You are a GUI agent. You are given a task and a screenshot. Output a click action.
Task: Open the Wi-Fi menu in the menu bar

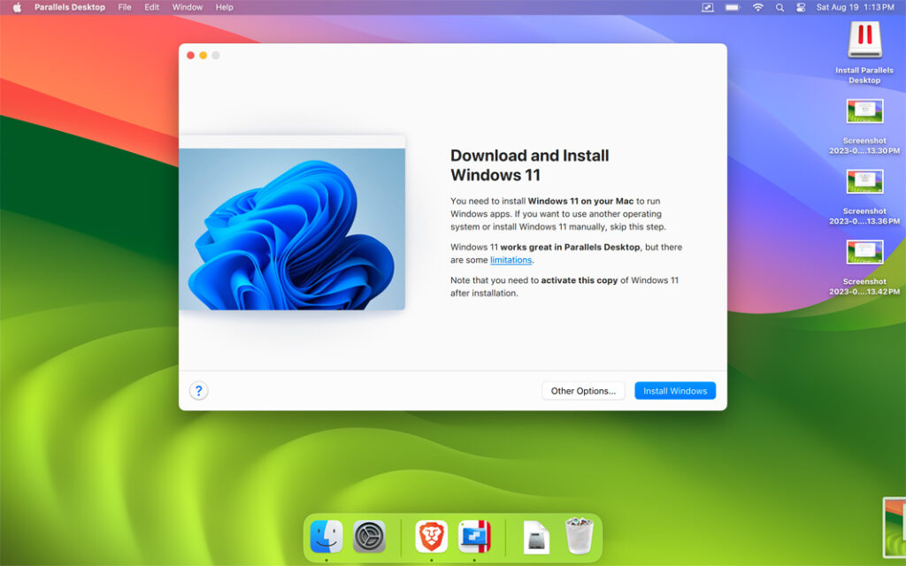pos(758,7)
